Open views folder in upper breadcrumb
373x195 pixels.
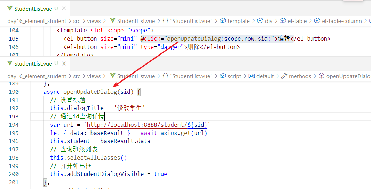[x=94, y=21]
